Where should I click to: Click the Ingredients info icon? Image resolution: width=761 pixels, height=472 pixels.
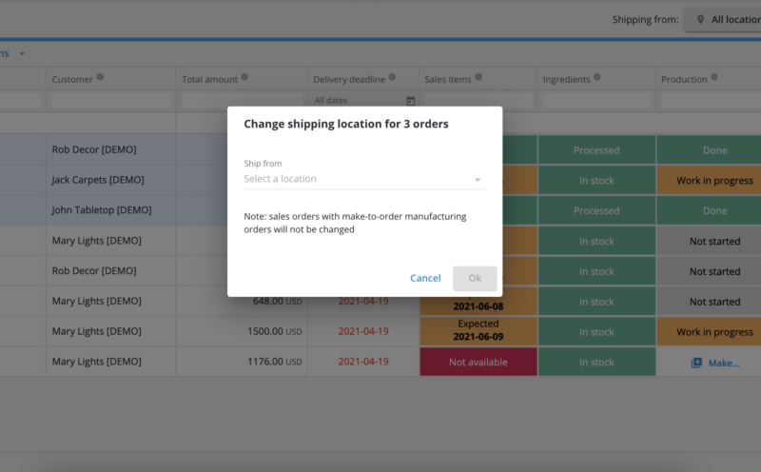pos(597,77)
